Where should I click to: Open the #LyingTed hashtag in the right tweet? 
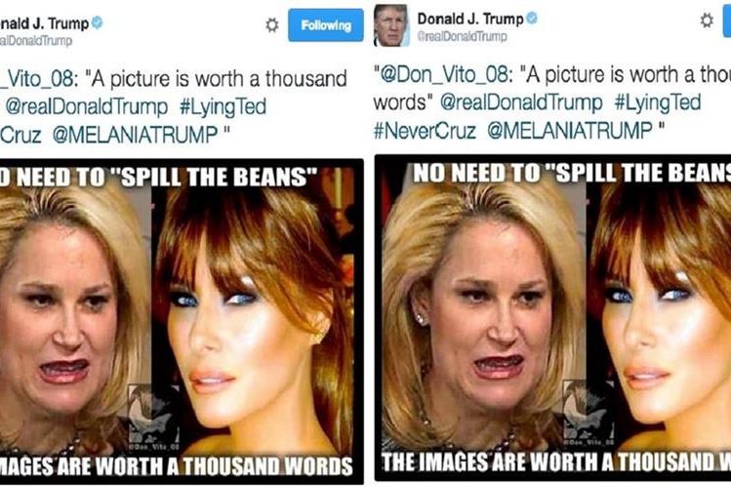point(658,102)
